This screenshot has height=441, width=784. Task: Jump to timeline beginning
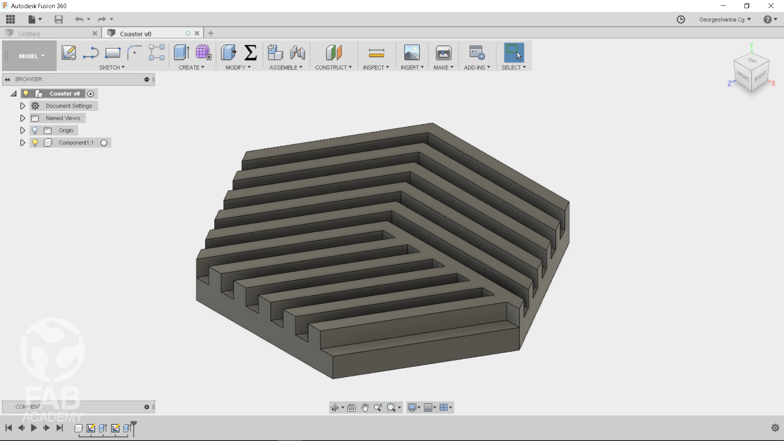[9, 428]
